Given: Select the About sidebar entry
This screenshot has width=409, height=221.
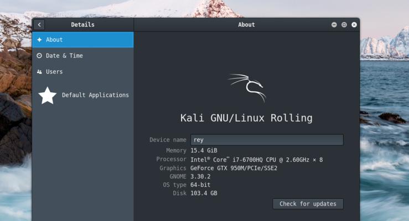Looking at the screenshot, I should pos(83,40).
